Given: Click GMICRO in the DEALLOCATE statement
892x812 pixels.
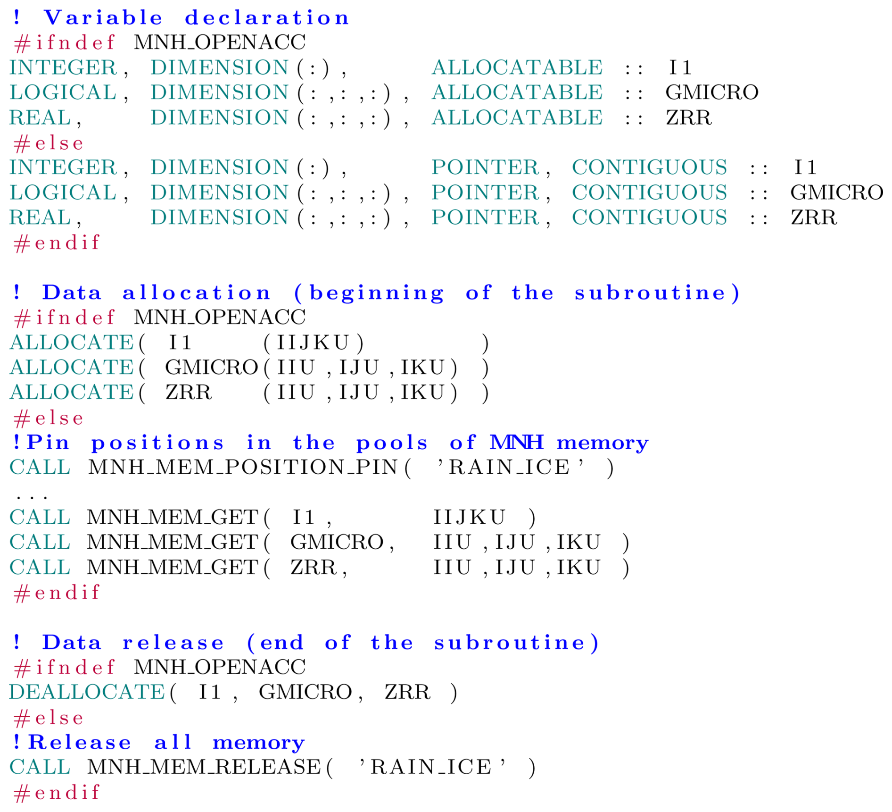Looking at the screenshot, I should 306,692.
